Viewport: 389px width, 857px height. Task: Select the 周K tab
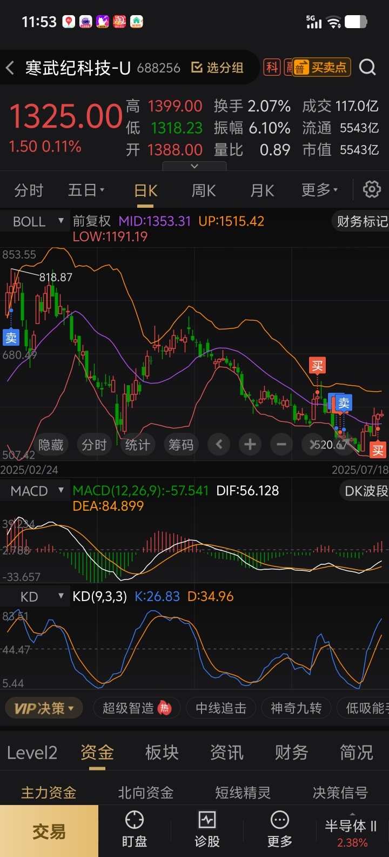204,190
